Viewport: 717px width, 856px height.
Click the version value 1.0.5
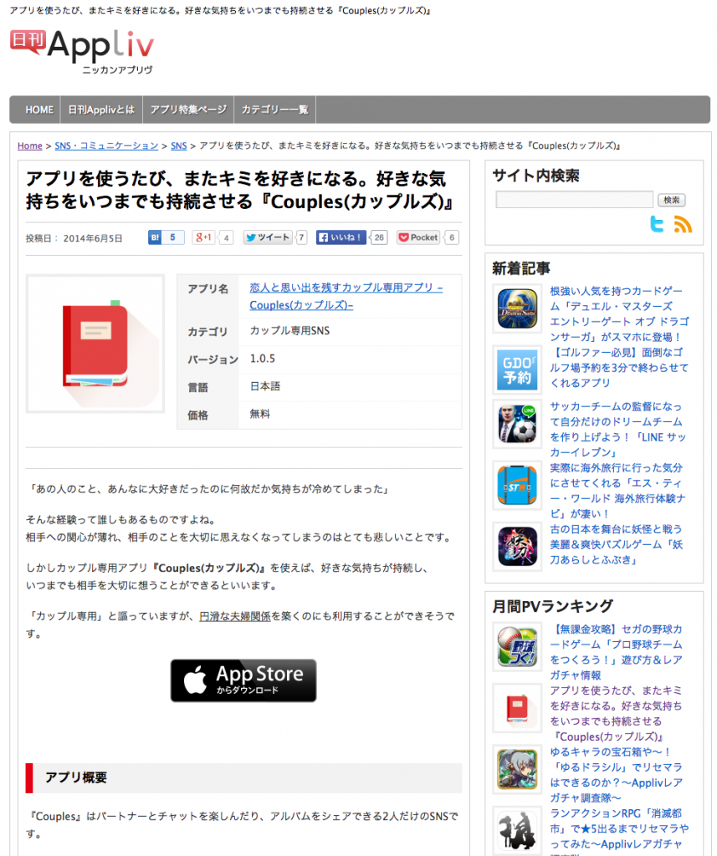pos(263,359)
